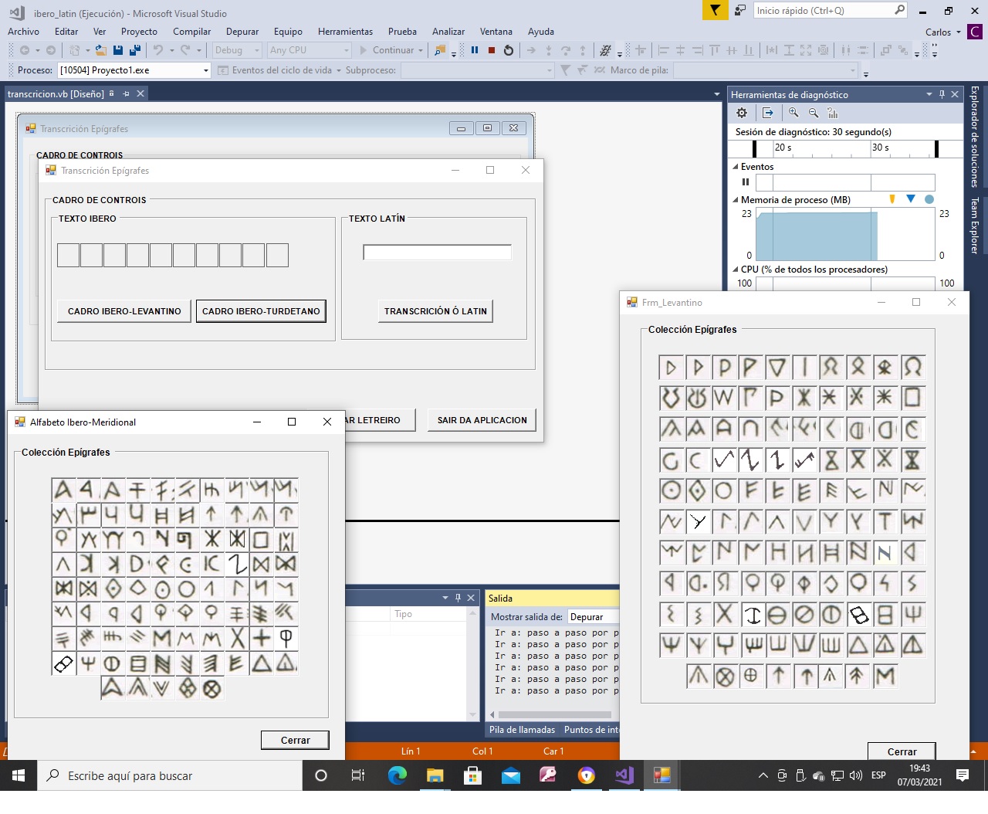Open the Analizar menu
The height and width of the screenshot is (814, 988).
coord(448,32)
